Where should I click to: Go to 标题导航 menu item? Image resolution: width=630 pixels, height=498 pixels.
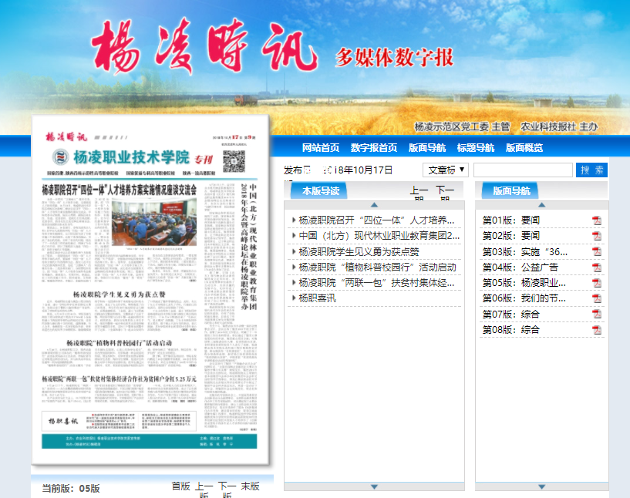pyautogui.click(x=476, y=148)
